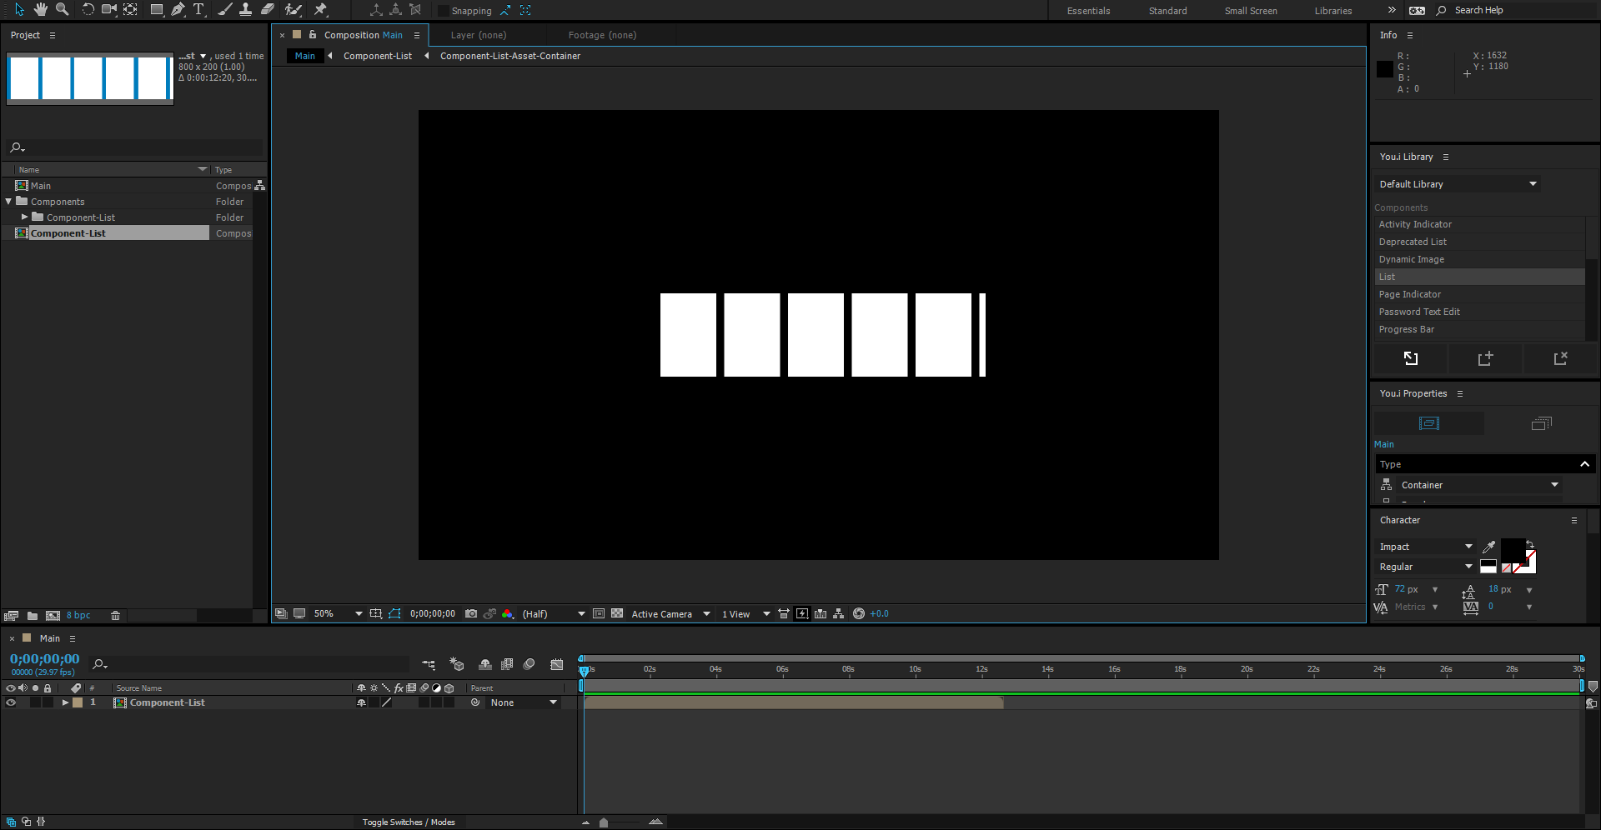Image resolution: width=1601 pixels, height=830 pixels.
Task: Open Show Channel color management icon
Action: (x=507, y=614)
